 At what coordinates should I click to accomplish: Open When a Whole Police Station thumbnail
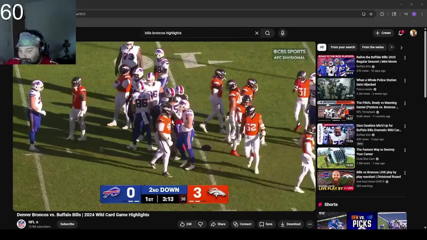[x=336, y=88]
